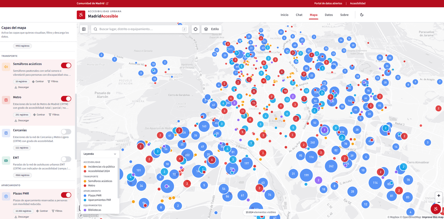Open the Chat section
Image resolution: width=444 pixels, height=219 pixels.
[x=299, y=15]
